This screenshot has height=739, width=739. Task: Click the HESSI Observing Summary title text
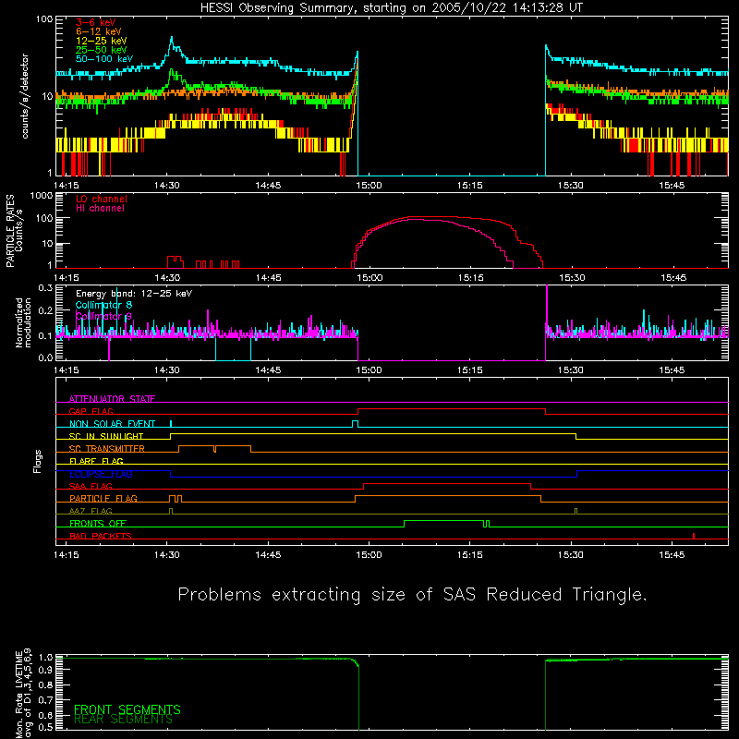[x=392, y=8]
